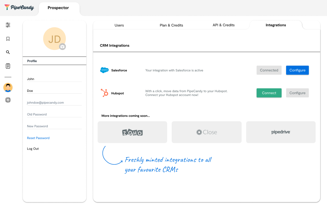Image resolution: width=327 pixels, height=218 pixels.
Task: Click the Hubspot logo icon
Action: (104, 93)
